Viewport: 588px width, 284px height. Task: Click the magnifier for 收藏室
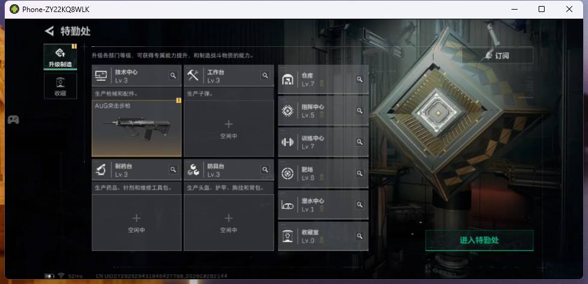click(x=360, y=236)
